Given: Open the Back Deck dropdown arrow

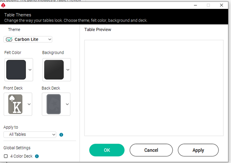Looking at the screenshot, I should tap(67, 104).
